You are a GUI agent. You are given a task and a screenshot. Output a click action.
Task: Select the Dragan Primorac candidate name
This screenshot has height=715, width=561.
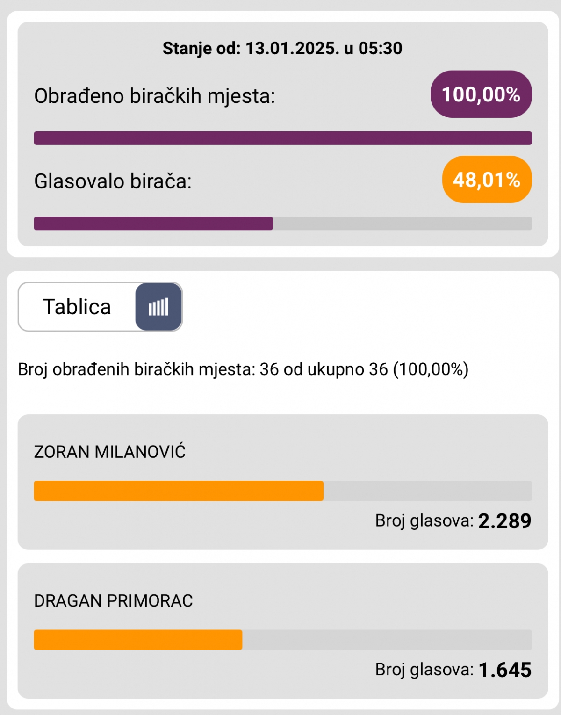[x=114, y=600]
